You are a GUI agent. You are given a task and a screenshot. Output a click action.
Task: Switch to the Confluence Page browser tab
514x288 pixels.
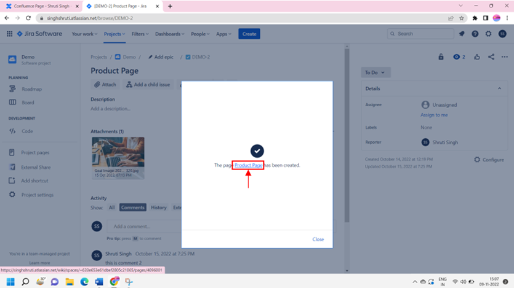[x=42, y=6]
